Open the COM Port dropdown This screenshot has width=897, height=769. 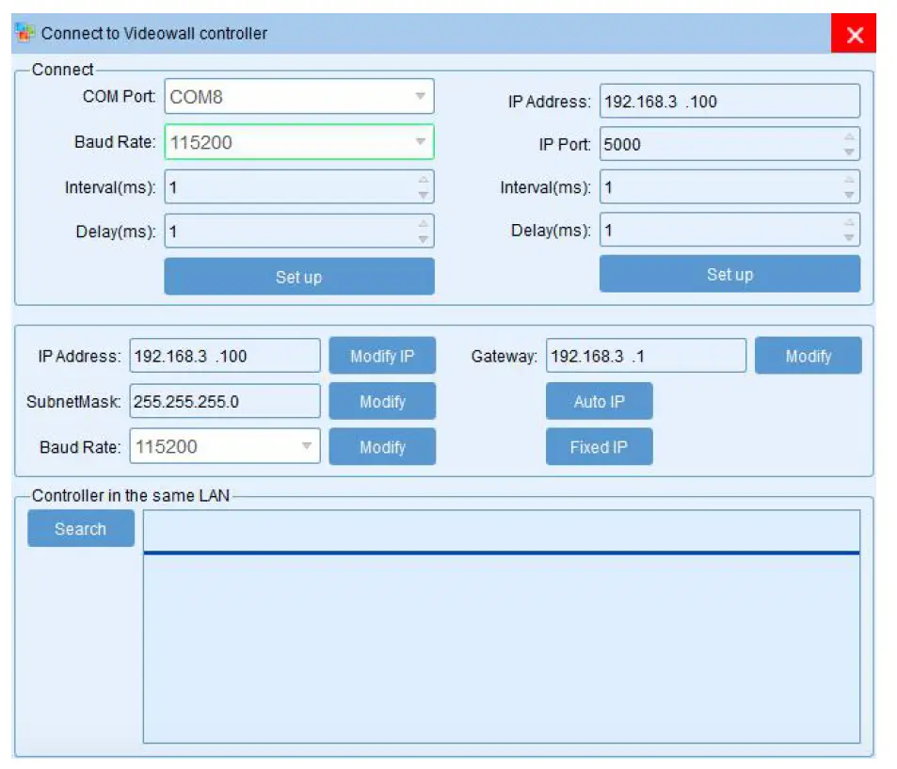click(x=421, y=96)
